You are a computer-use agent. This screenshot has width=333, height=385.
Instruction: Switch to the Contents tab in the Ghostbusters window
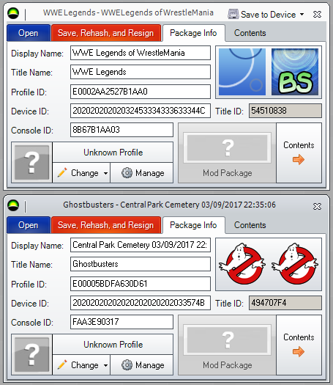point(250,225)
